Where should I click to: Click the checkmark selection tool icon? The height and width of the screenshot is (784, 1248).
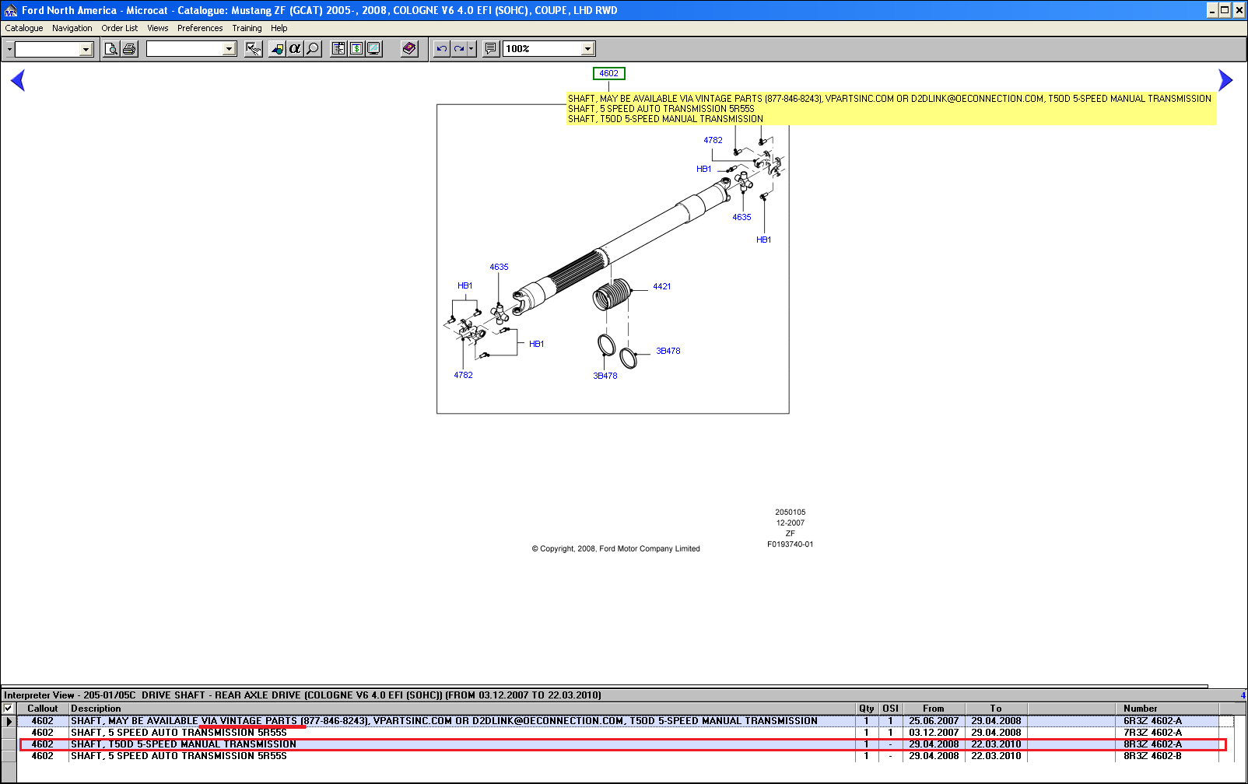click(x=254, y=49)
